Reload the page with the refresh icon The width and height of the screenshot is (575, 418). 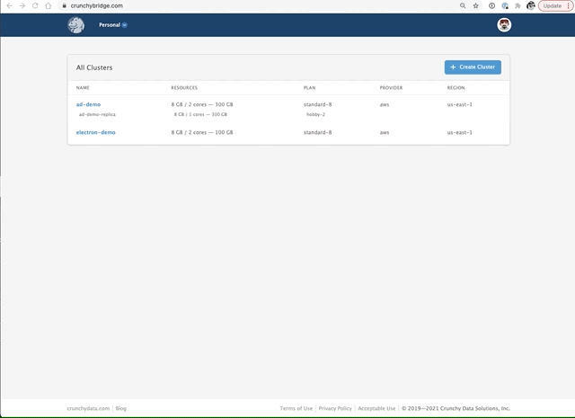(x=35, y=6)
